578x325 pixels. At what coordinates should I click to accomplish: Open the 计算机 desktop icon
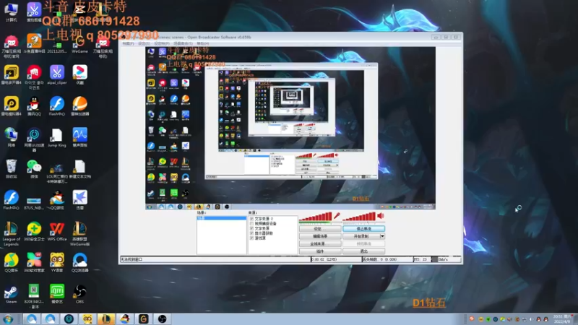[11, 11]
